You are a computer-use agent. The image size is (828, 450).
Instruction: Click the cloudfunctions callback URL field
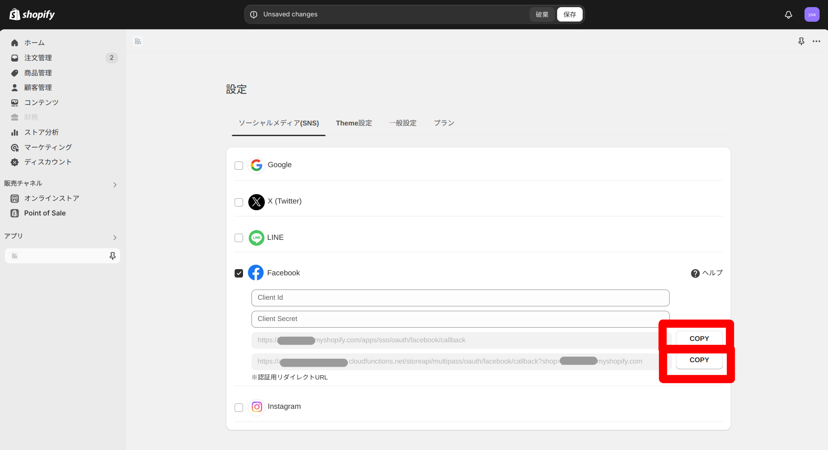(x=460, y=362)
